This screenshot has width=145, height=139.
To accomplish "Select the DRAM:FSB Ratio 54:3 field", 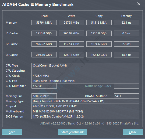I will tap(126, 96).
